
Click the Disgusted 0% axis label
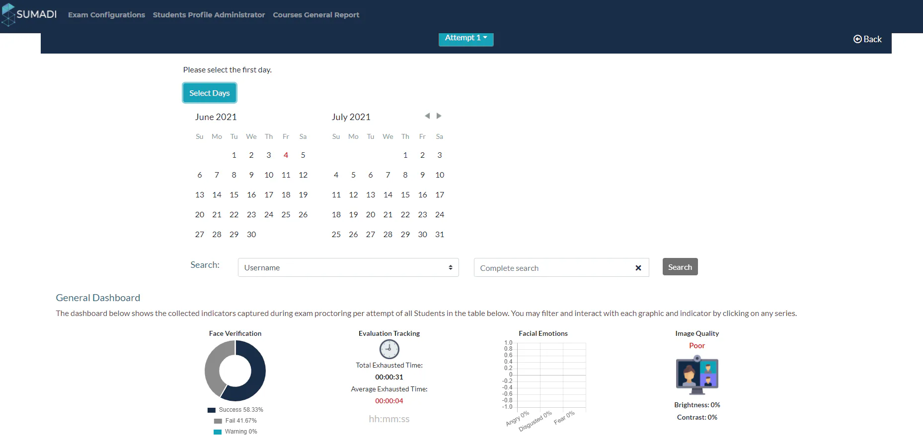click(x=535, y=421)
